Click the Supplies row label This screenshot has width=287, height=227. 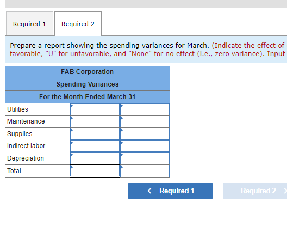point(20,134)
